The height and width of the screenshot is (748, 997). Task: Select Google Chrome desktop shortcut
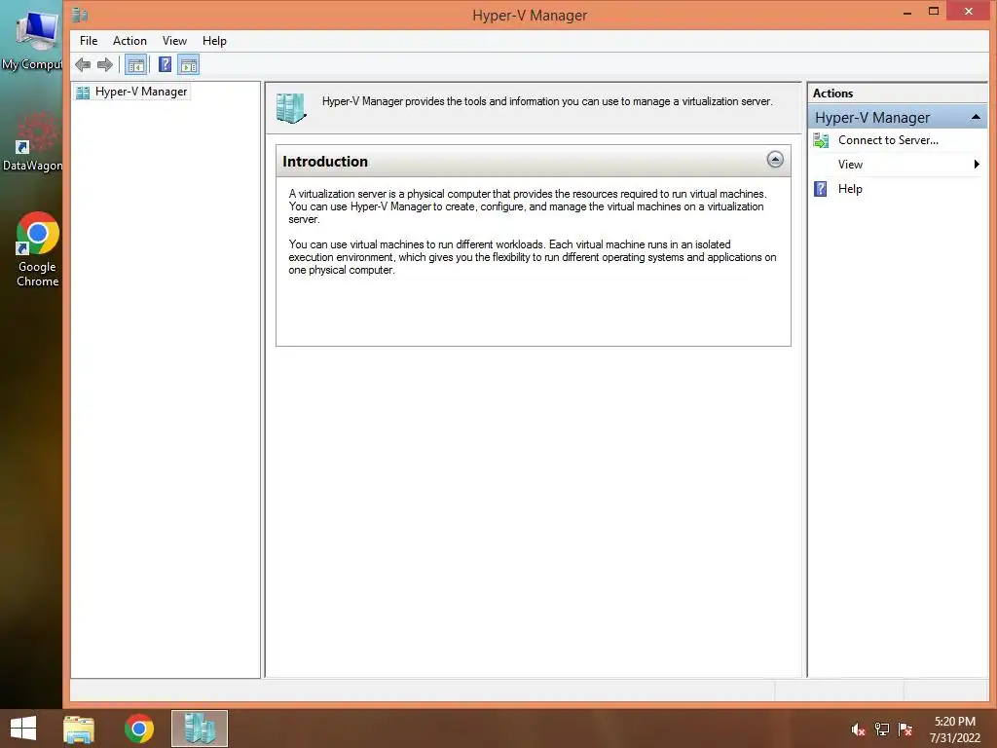(x=38, y=248)
